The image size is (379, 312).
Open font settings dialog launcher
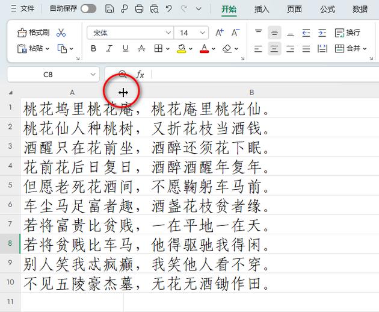(242, 58)
